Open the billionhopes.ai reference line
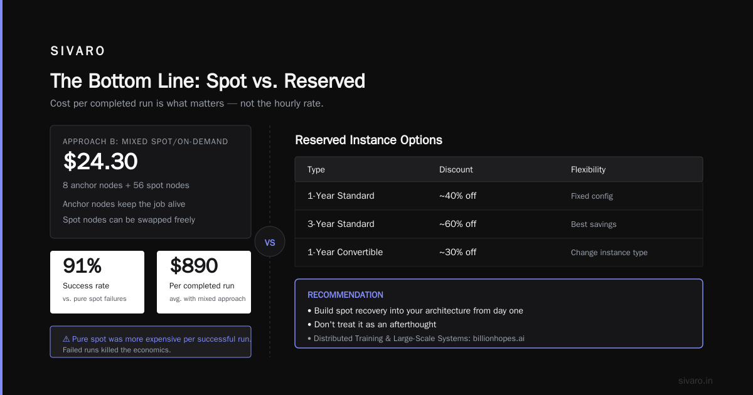The width and height of the screenshot is (753, 395). [416, 338]
